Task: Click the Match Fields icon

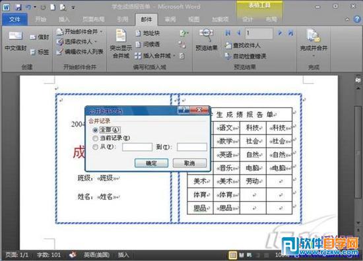Action: [182, 44]
